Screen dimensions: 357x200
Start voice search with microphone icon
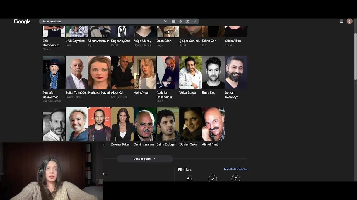[180, 21]
